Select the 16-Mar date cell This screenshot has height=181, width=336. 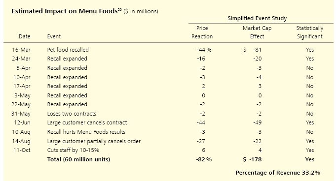pyautogui.click(x=21, y=50)
